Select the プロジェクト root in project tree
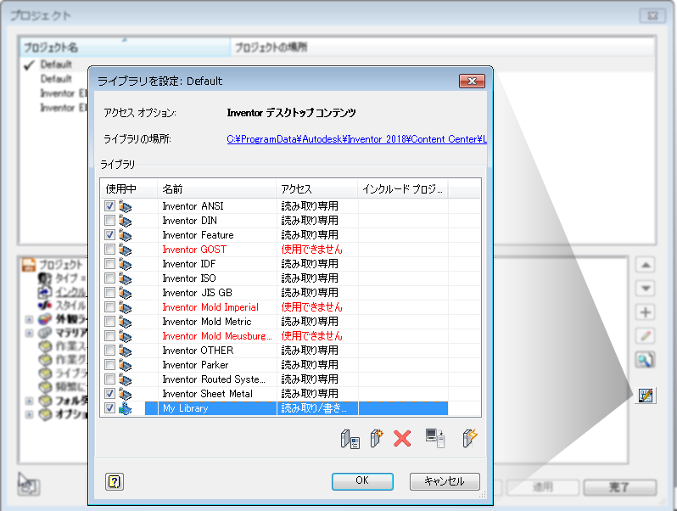 click(x=60, y=265)
